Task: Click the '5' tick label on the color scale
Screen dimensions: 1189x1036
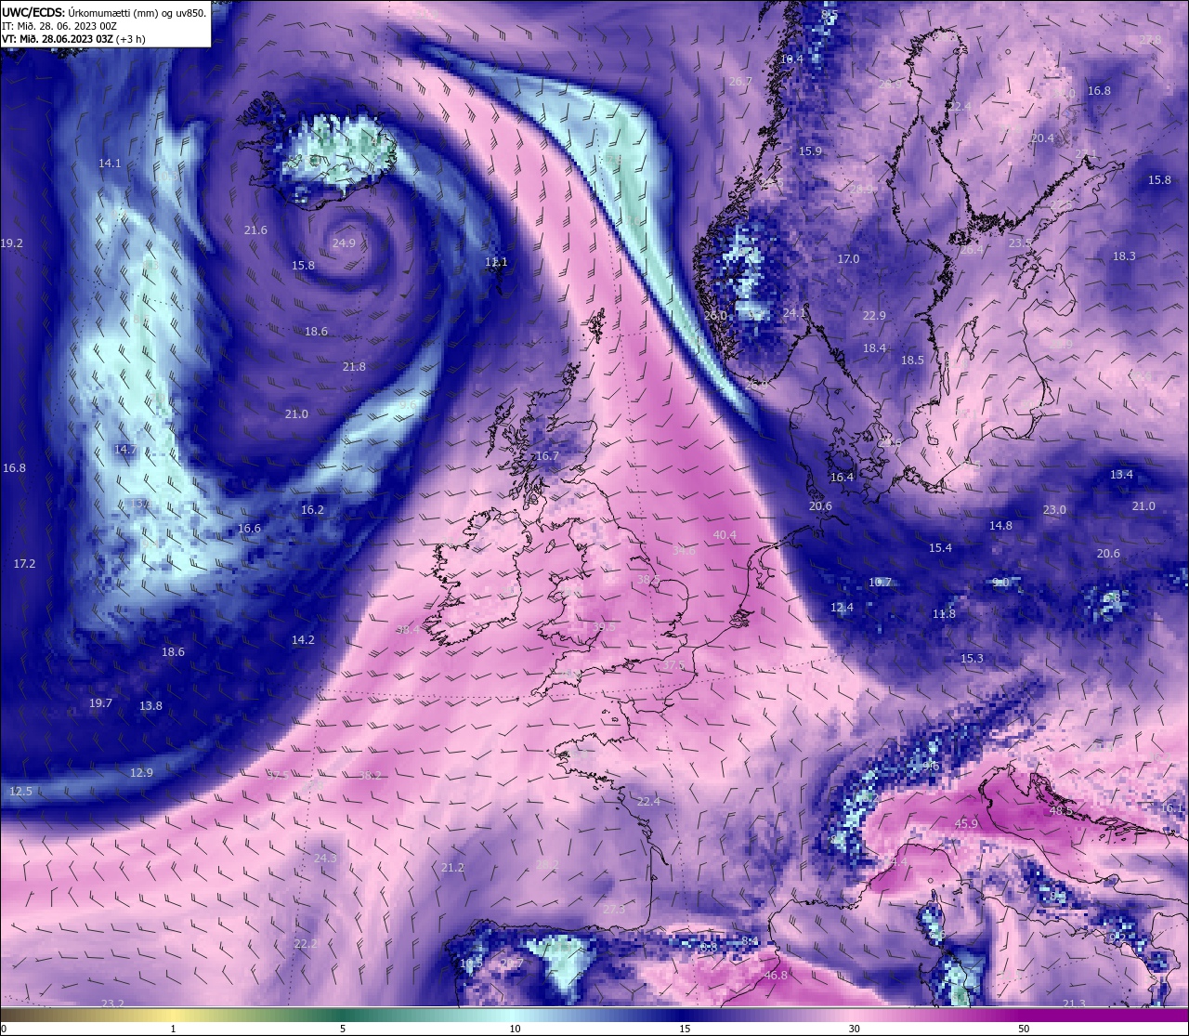Action: [343, 1029]
